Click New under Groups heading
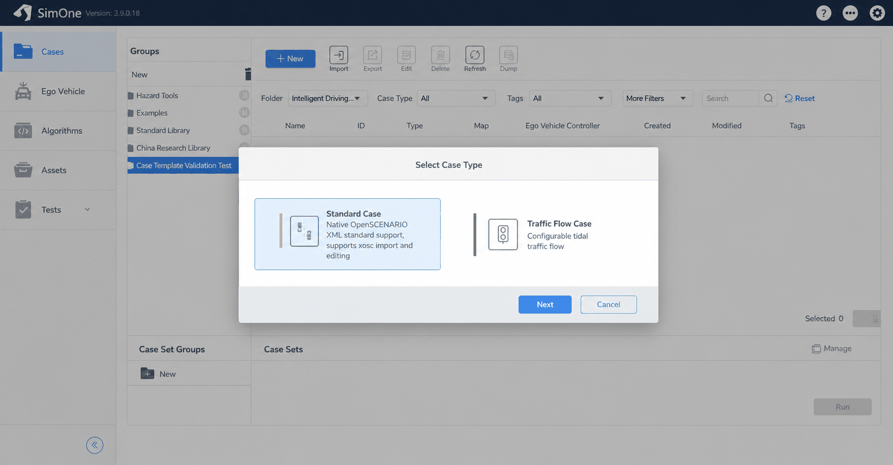Screen dimensions: 893x465 pyautogui.click(x=140, y=74)
